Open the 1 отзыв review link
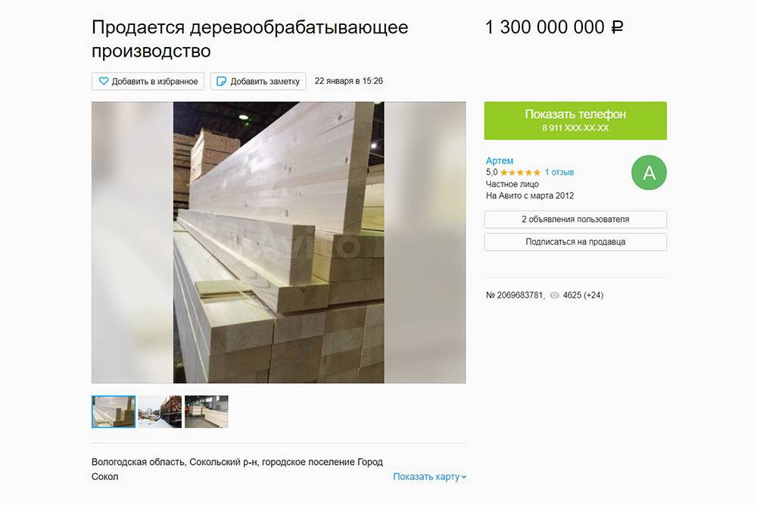 [559, 172]
